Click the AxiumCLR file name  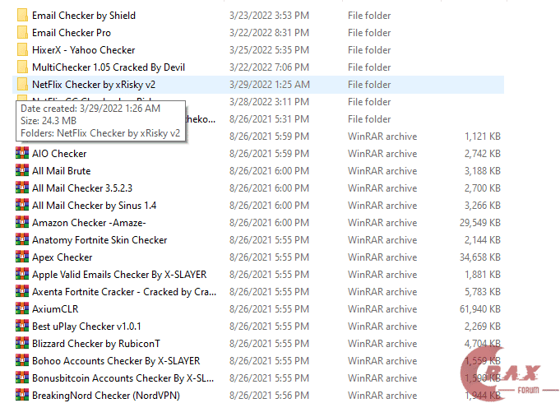tap(55, 309)
